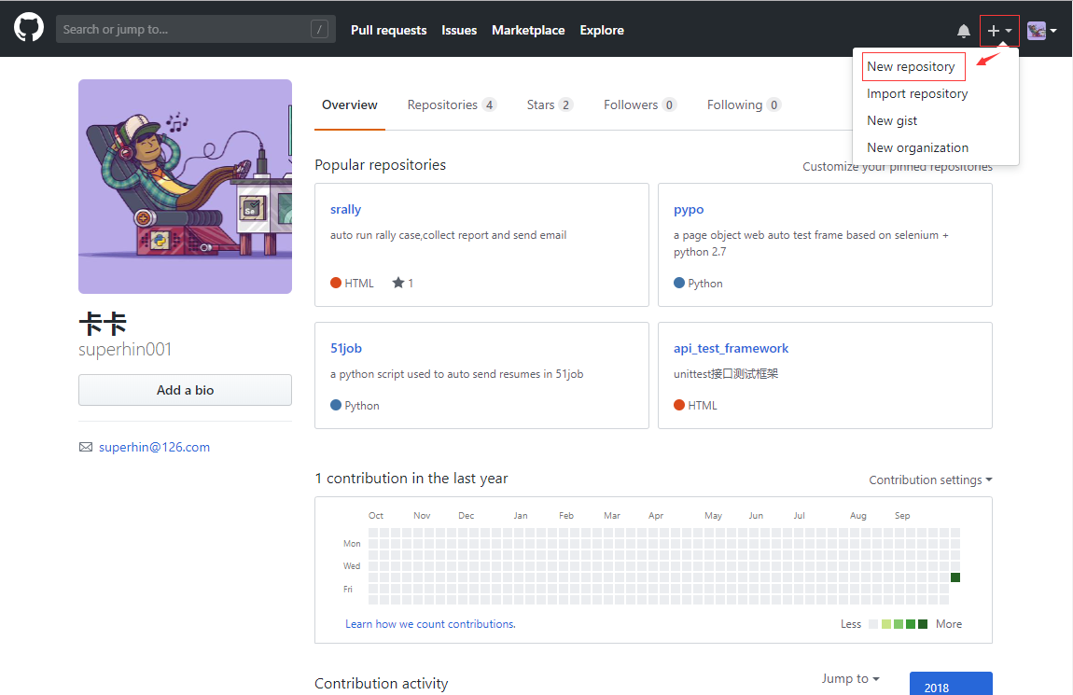Select New repository from menu

(911, 66)
